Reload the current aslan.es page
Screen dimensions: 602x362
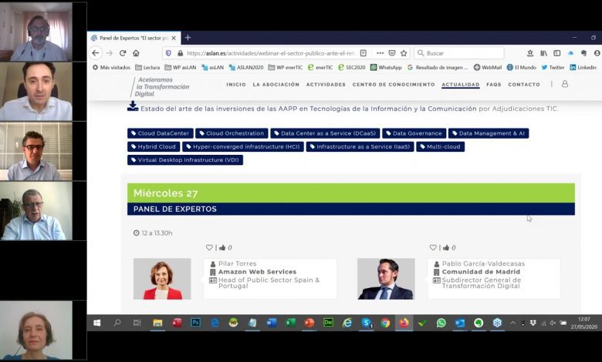[123, 53]
